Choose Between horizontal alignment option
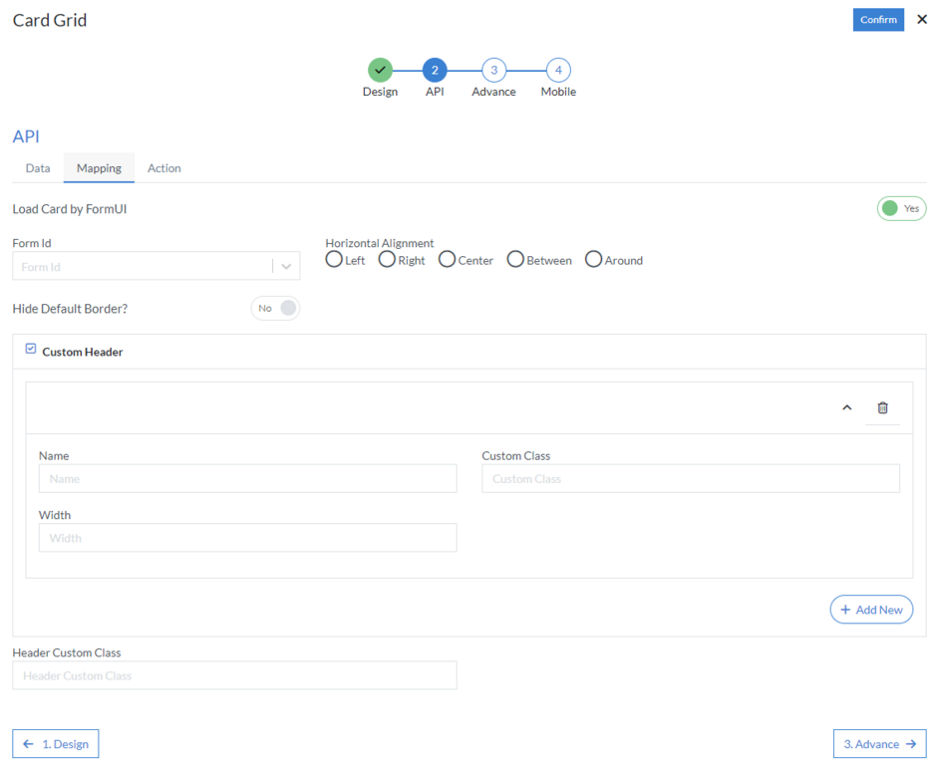The width and height of the screenshot is (939, 768). tap(515, 260)
